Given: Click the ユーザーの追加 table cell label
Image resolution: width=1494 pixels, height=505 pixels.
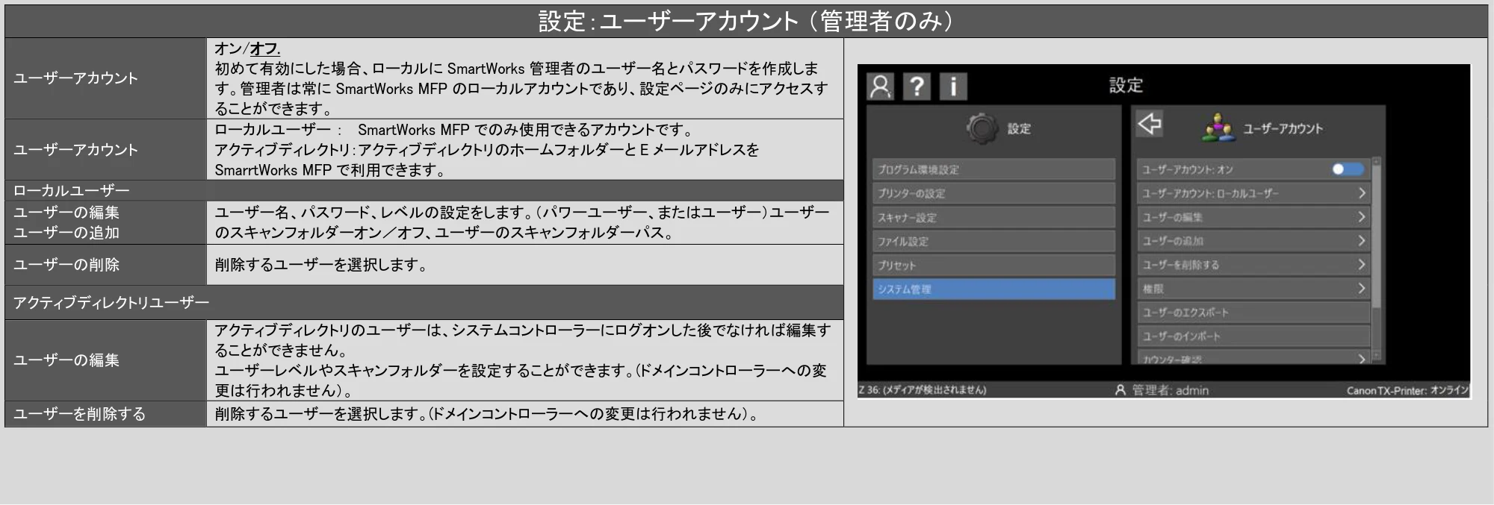Looking at the screenshot, I should coord(66,233).
